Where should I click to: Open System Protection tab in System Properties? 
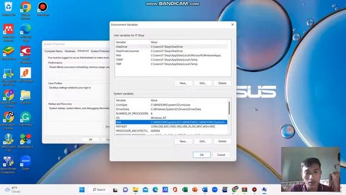(99, 51)
